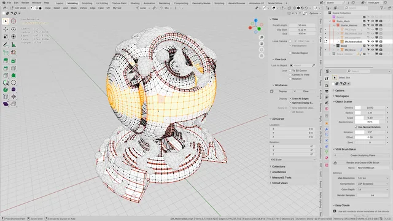The height and width of the screenshot is (221, 393).
Task: Toggle the Draw All Edges checkbox
Action: (x=290, y=98)
